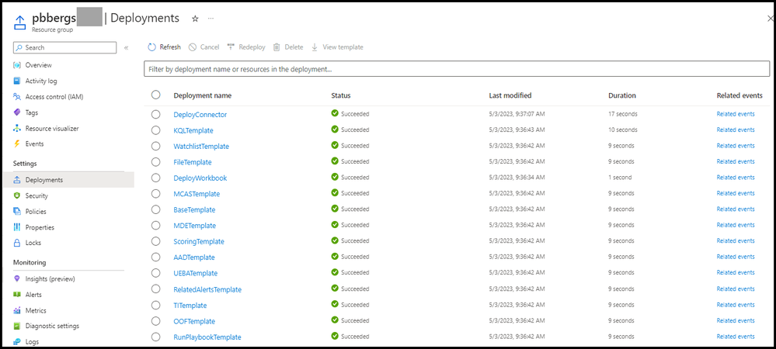This screenshot has width=776, height=349.
Task: Select the ScoringTemplate row radio button
Action: (156, 241)
